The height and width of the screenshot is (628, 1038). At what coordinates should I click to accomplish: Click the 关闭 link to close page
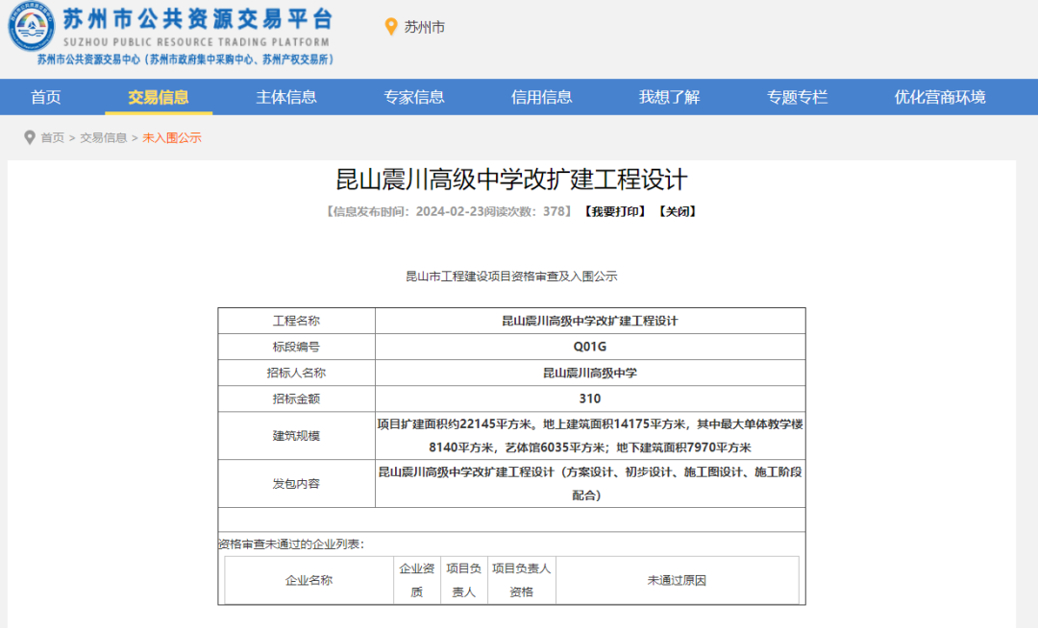[x=677, y=211]
